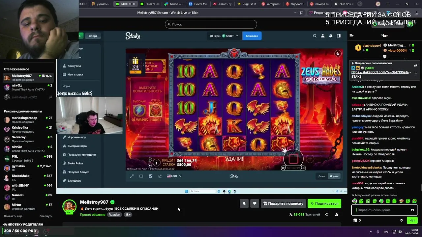This screenshot has height=237, width=422.
Task: Report the stream with warning icon
Action: 337,214
